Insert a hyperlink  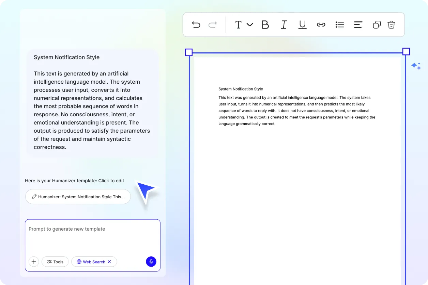(321, 24)
